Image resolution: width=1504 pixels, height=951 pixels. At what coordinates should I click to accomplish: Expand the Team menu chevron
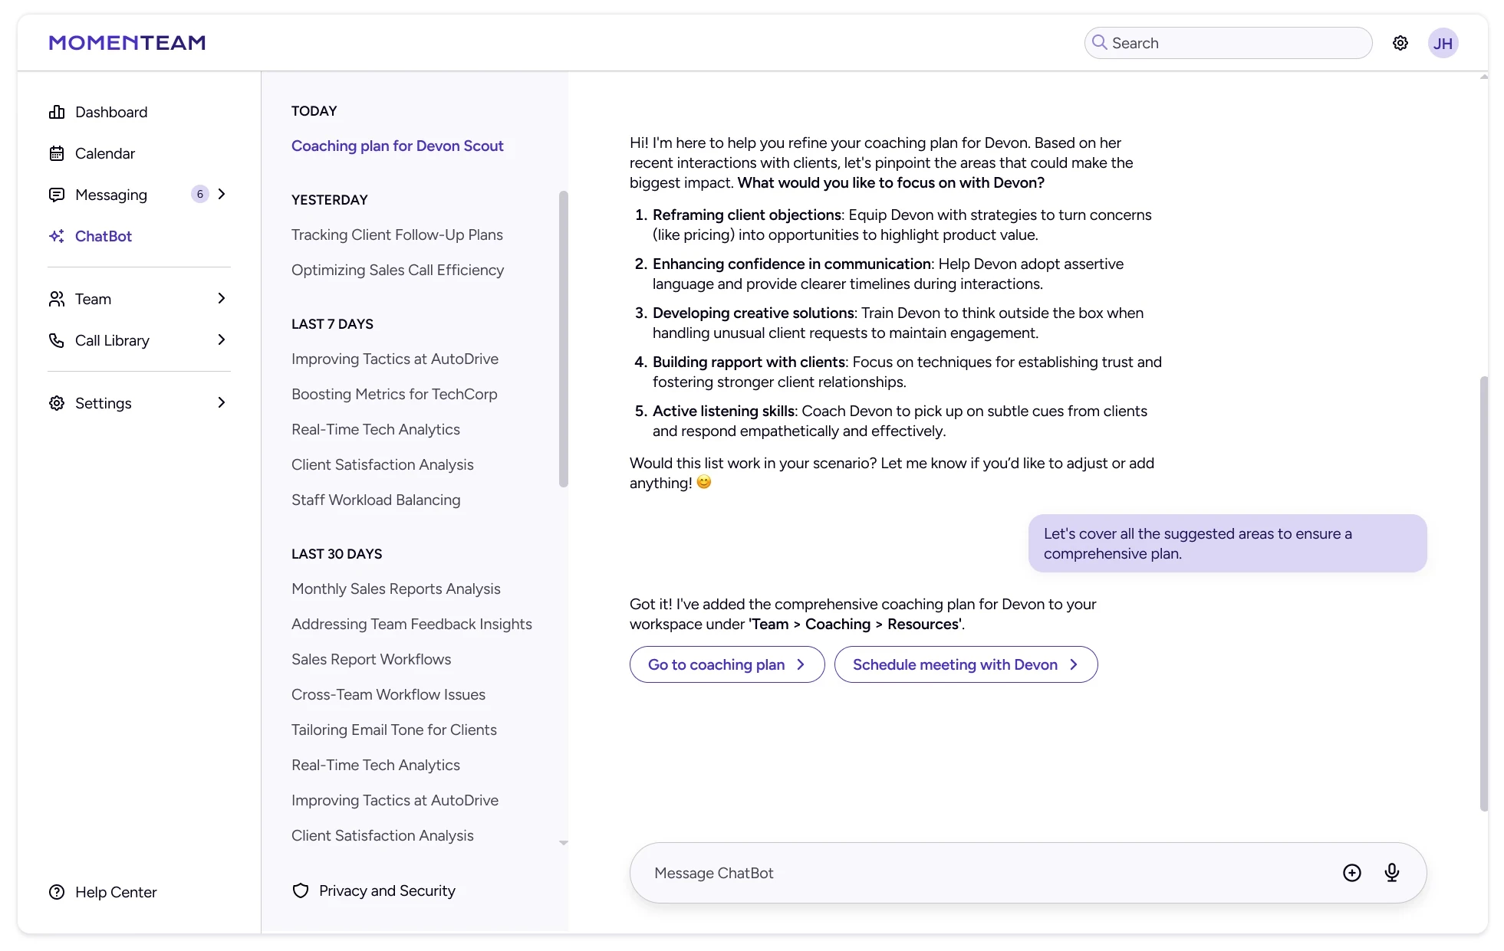222,299
